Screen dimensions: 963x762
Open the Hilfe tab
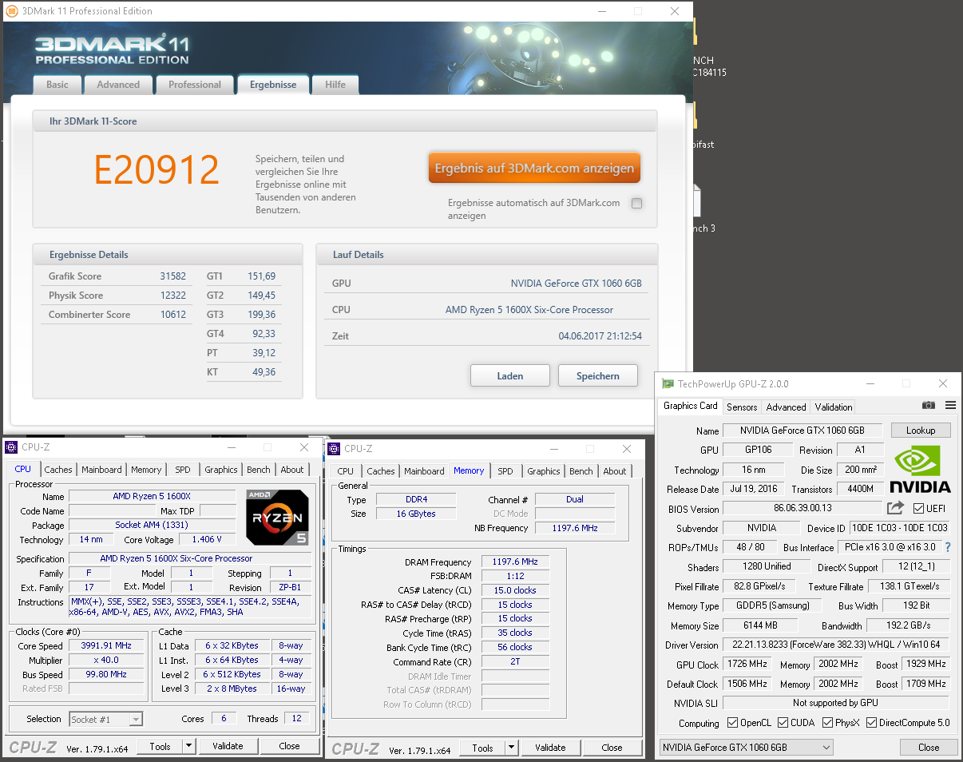[335, 85]
